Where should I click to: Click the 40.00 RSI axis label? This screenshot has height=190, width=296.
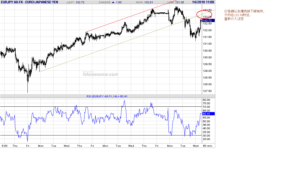pos(206,128)
